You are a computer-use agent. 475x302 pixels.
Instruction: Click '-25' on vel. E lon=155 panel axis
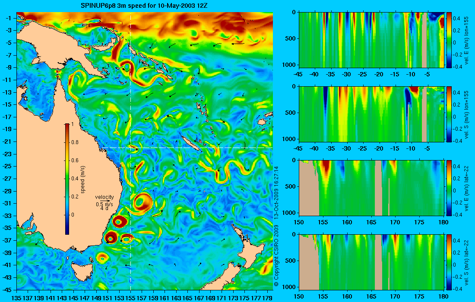click(x=363, y=75)
